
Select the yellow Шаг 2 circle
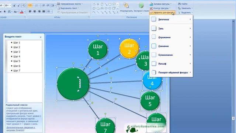tap(129, 49)
